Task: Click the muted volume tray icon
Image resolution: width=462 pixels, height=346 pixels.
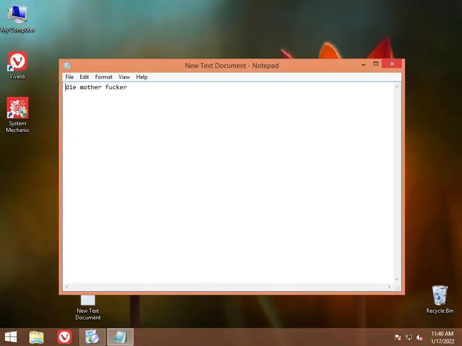Action: (419, 337)
